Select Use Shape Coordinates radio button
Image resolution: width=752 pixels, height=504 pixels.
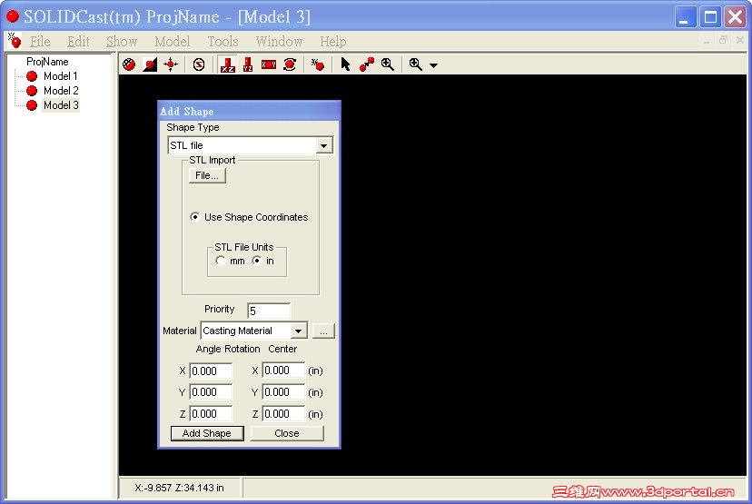[194, 217]
